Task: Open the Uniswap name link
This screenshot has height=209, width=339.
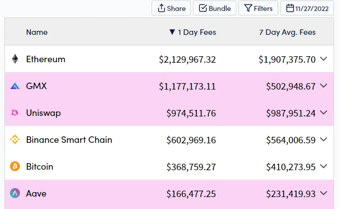Action: point(43,113)
